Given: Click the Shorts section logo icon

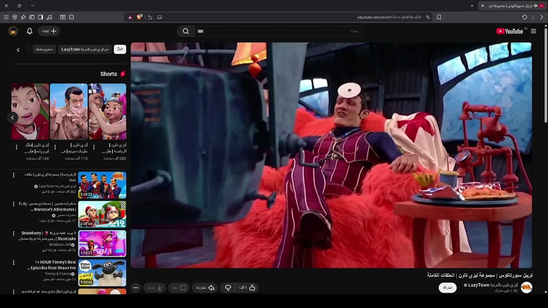Looking at the screenshot, I should (x=123, y=74).
